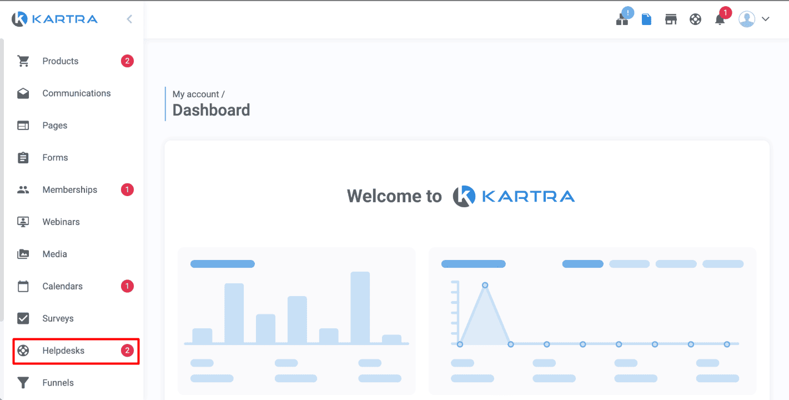
Task: Click the Communications envelope icon
Action: click(x=23, y=93)
